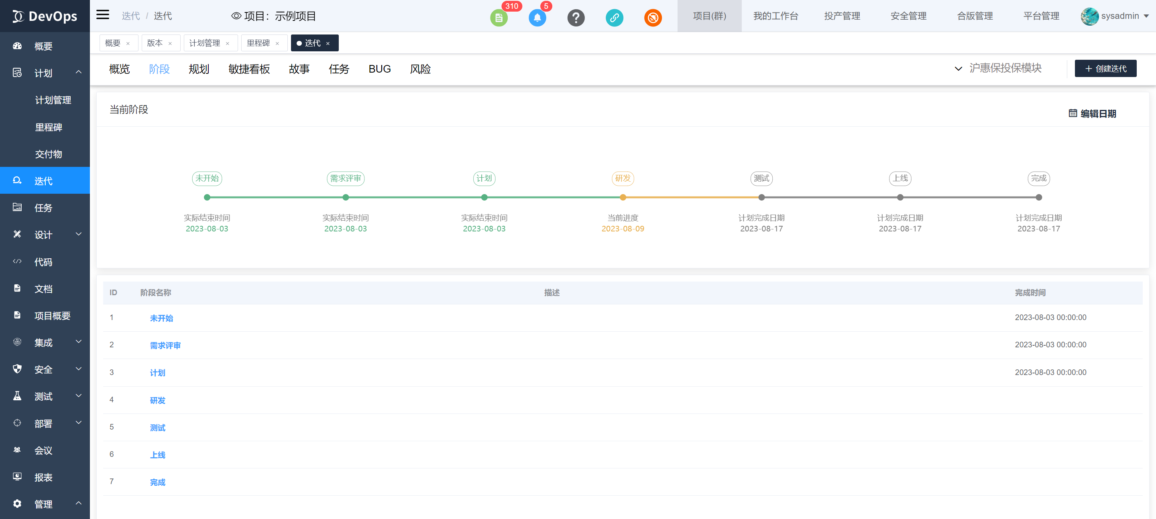
Task: Open the 我的工作台 top menu
Action: click(775, 16)
